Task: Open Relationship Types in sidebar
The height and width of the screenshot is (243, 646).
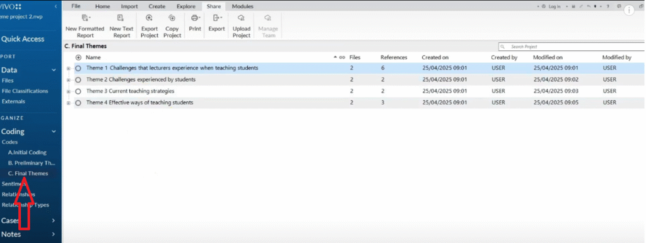Action: point(25,205)
